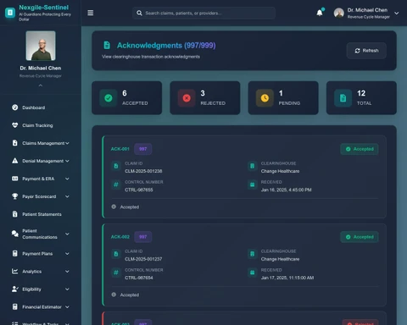Click the red Rejected X icon card
The height and width of the screenshot is (325, 407).
click(x=187, y=98)
